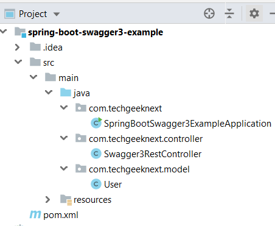Screen dimensions: 275x226
Task: Select the User class name
Action: click(113, 185)
